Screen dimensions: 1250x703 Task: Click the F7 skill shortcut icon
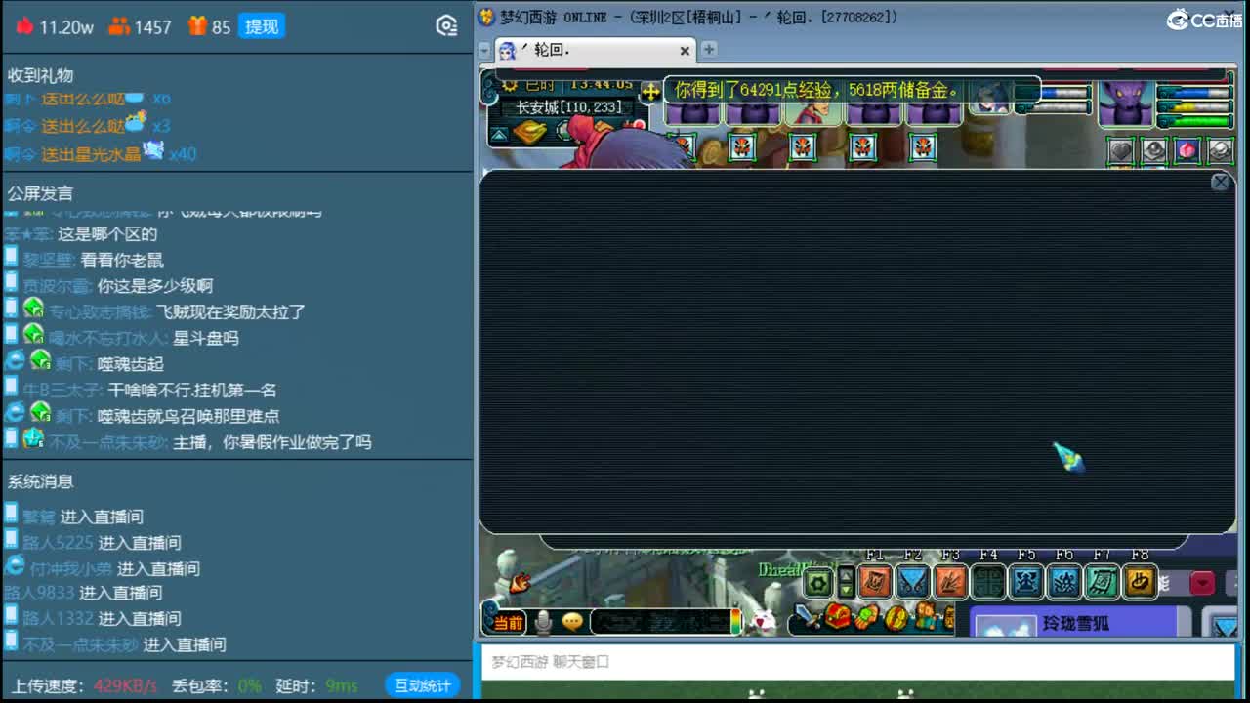(1103, 582)
